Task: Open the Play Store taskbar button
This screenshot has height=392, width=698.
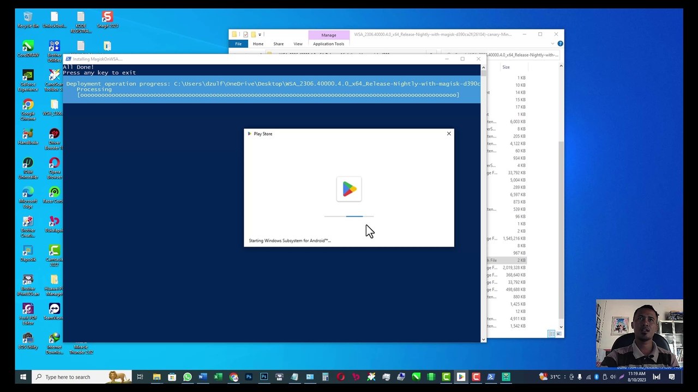Action: coord(461,377)
